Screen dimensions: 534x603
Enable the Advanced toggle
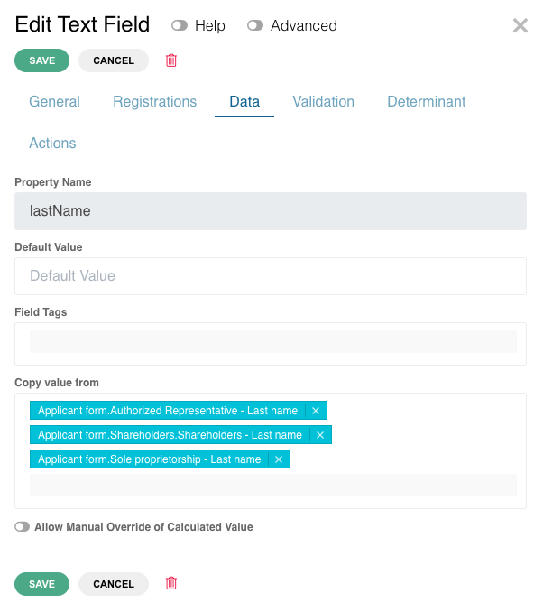tap(255, 26)
